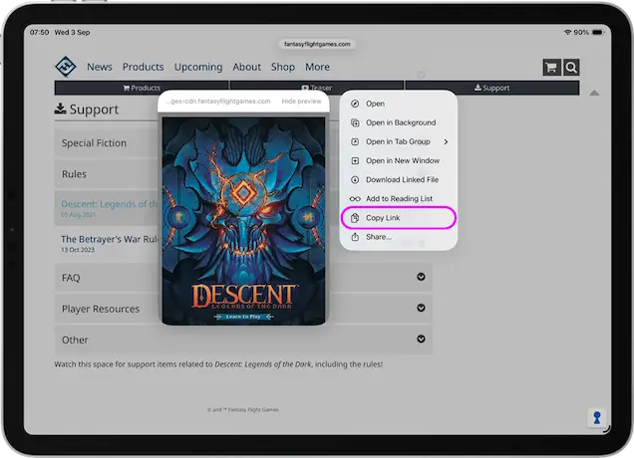Switch to the Products tab bar item
The height and width of the screenshot is (458, 634).
pos(141,88)
